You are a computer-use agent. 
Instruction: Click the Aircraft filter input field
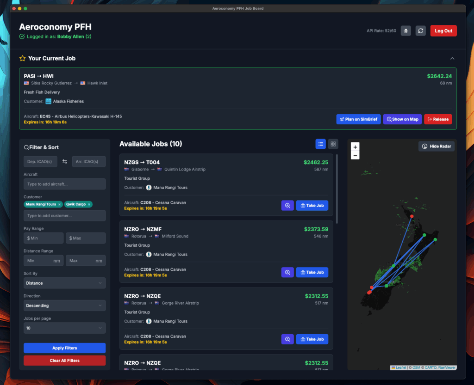65,184
